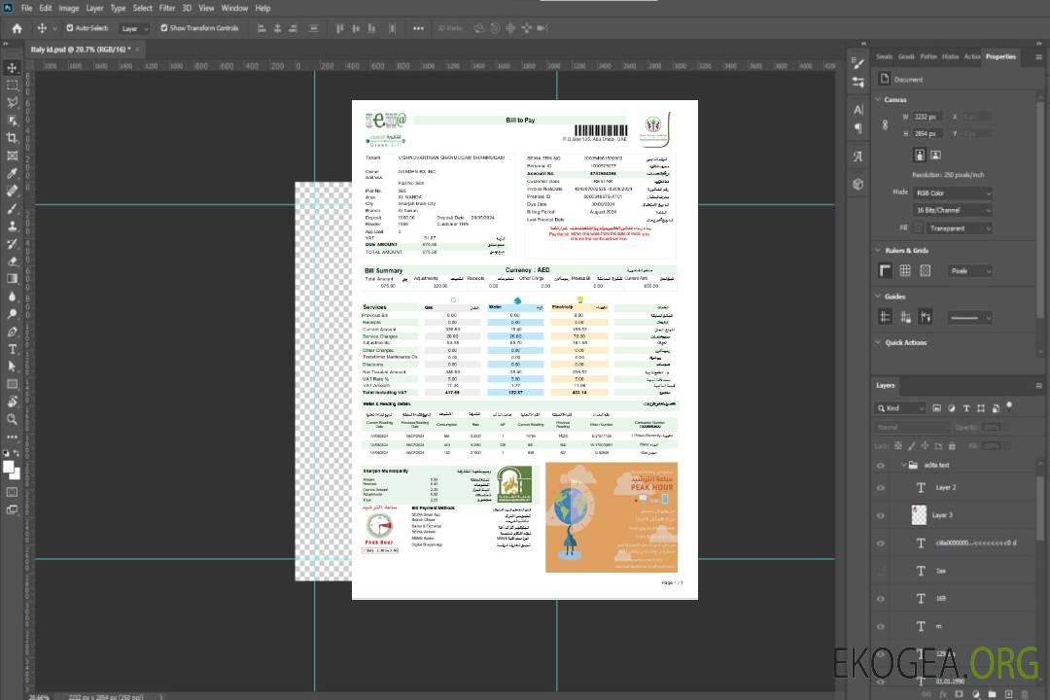Activate the Zoom tool

pos(13,419)
